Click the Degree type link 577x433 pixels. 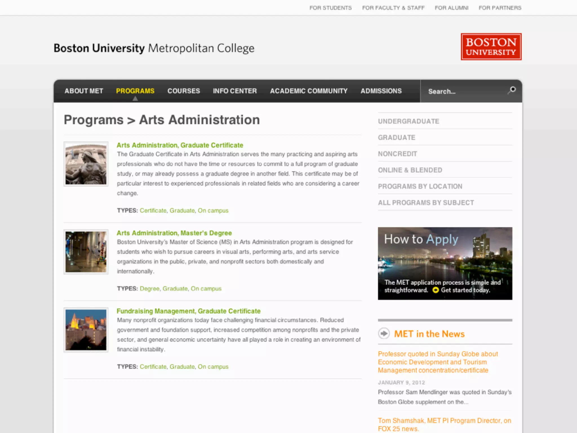[149, 289]
